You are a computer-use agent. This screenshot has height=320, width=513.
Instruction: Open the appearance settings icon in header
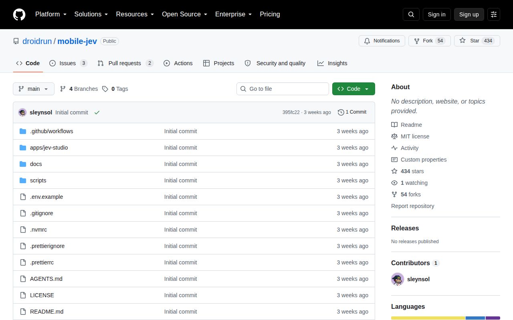click(494, 14)
